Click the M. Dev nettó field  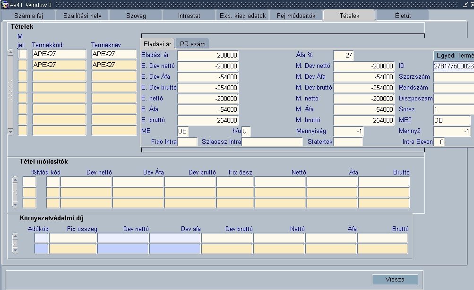[364, 66]
